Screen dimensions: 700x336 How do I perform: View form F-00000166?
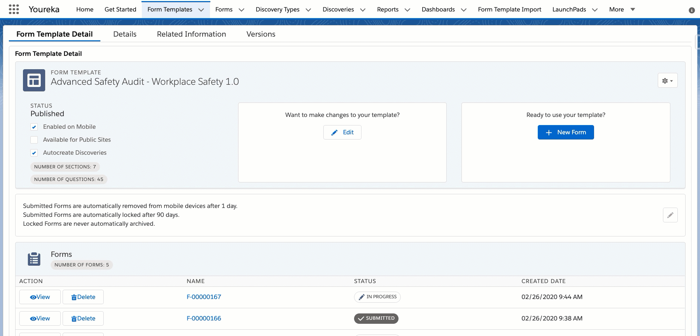tap(40, 318)
